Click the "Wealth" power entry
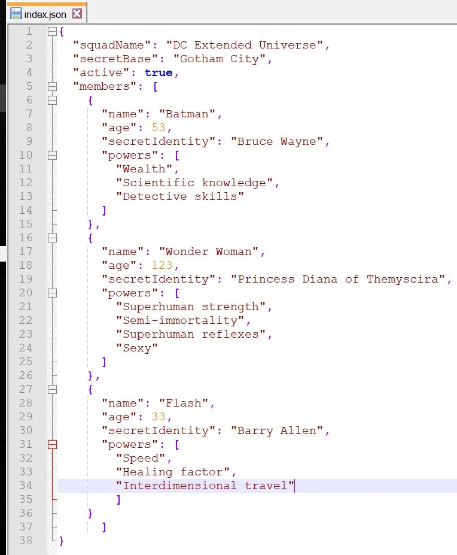 [144, 169]
